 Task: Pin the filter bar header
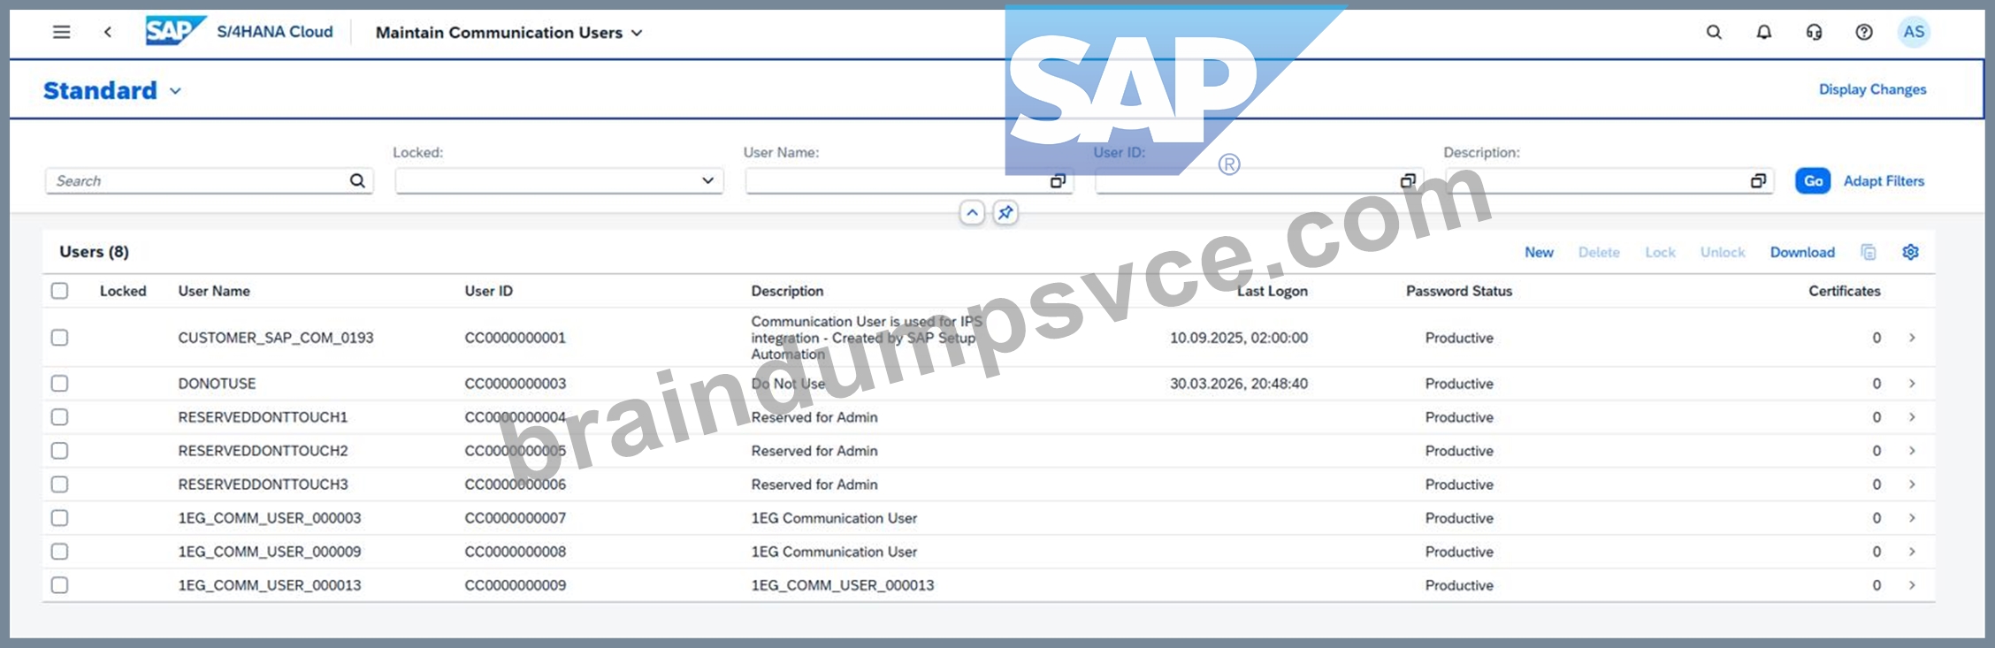click(1005, 213)
